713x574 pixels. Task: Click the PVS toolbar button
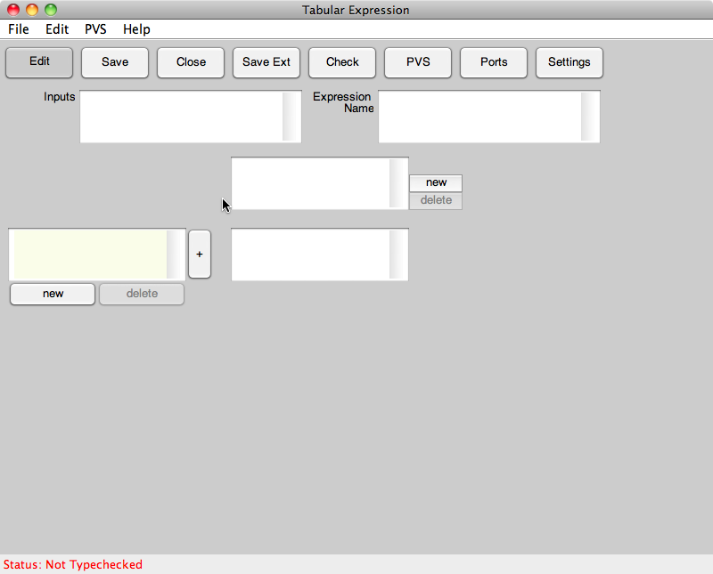(418, 62)
